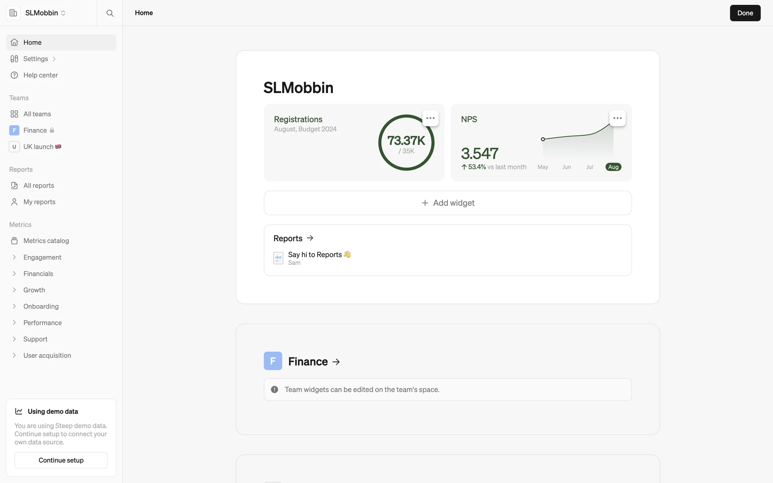Expand the User acquisition metrics category

point(14,355)
